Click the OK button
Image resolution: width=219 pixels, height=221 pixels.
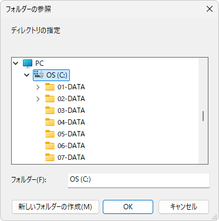128,207
